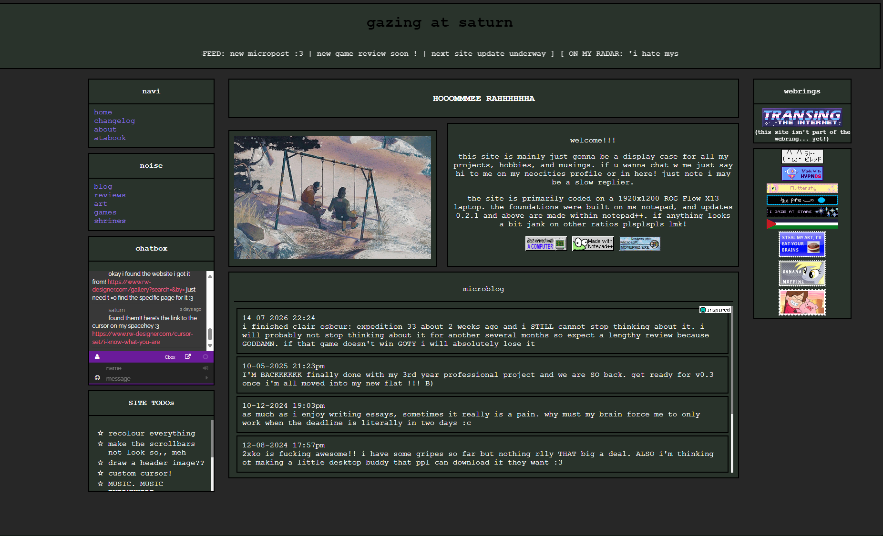Image resolution: width=883 pixels, height=536 pixels.
Task: Click the 12-08-2024 microblog post
Action: point(483,454)
